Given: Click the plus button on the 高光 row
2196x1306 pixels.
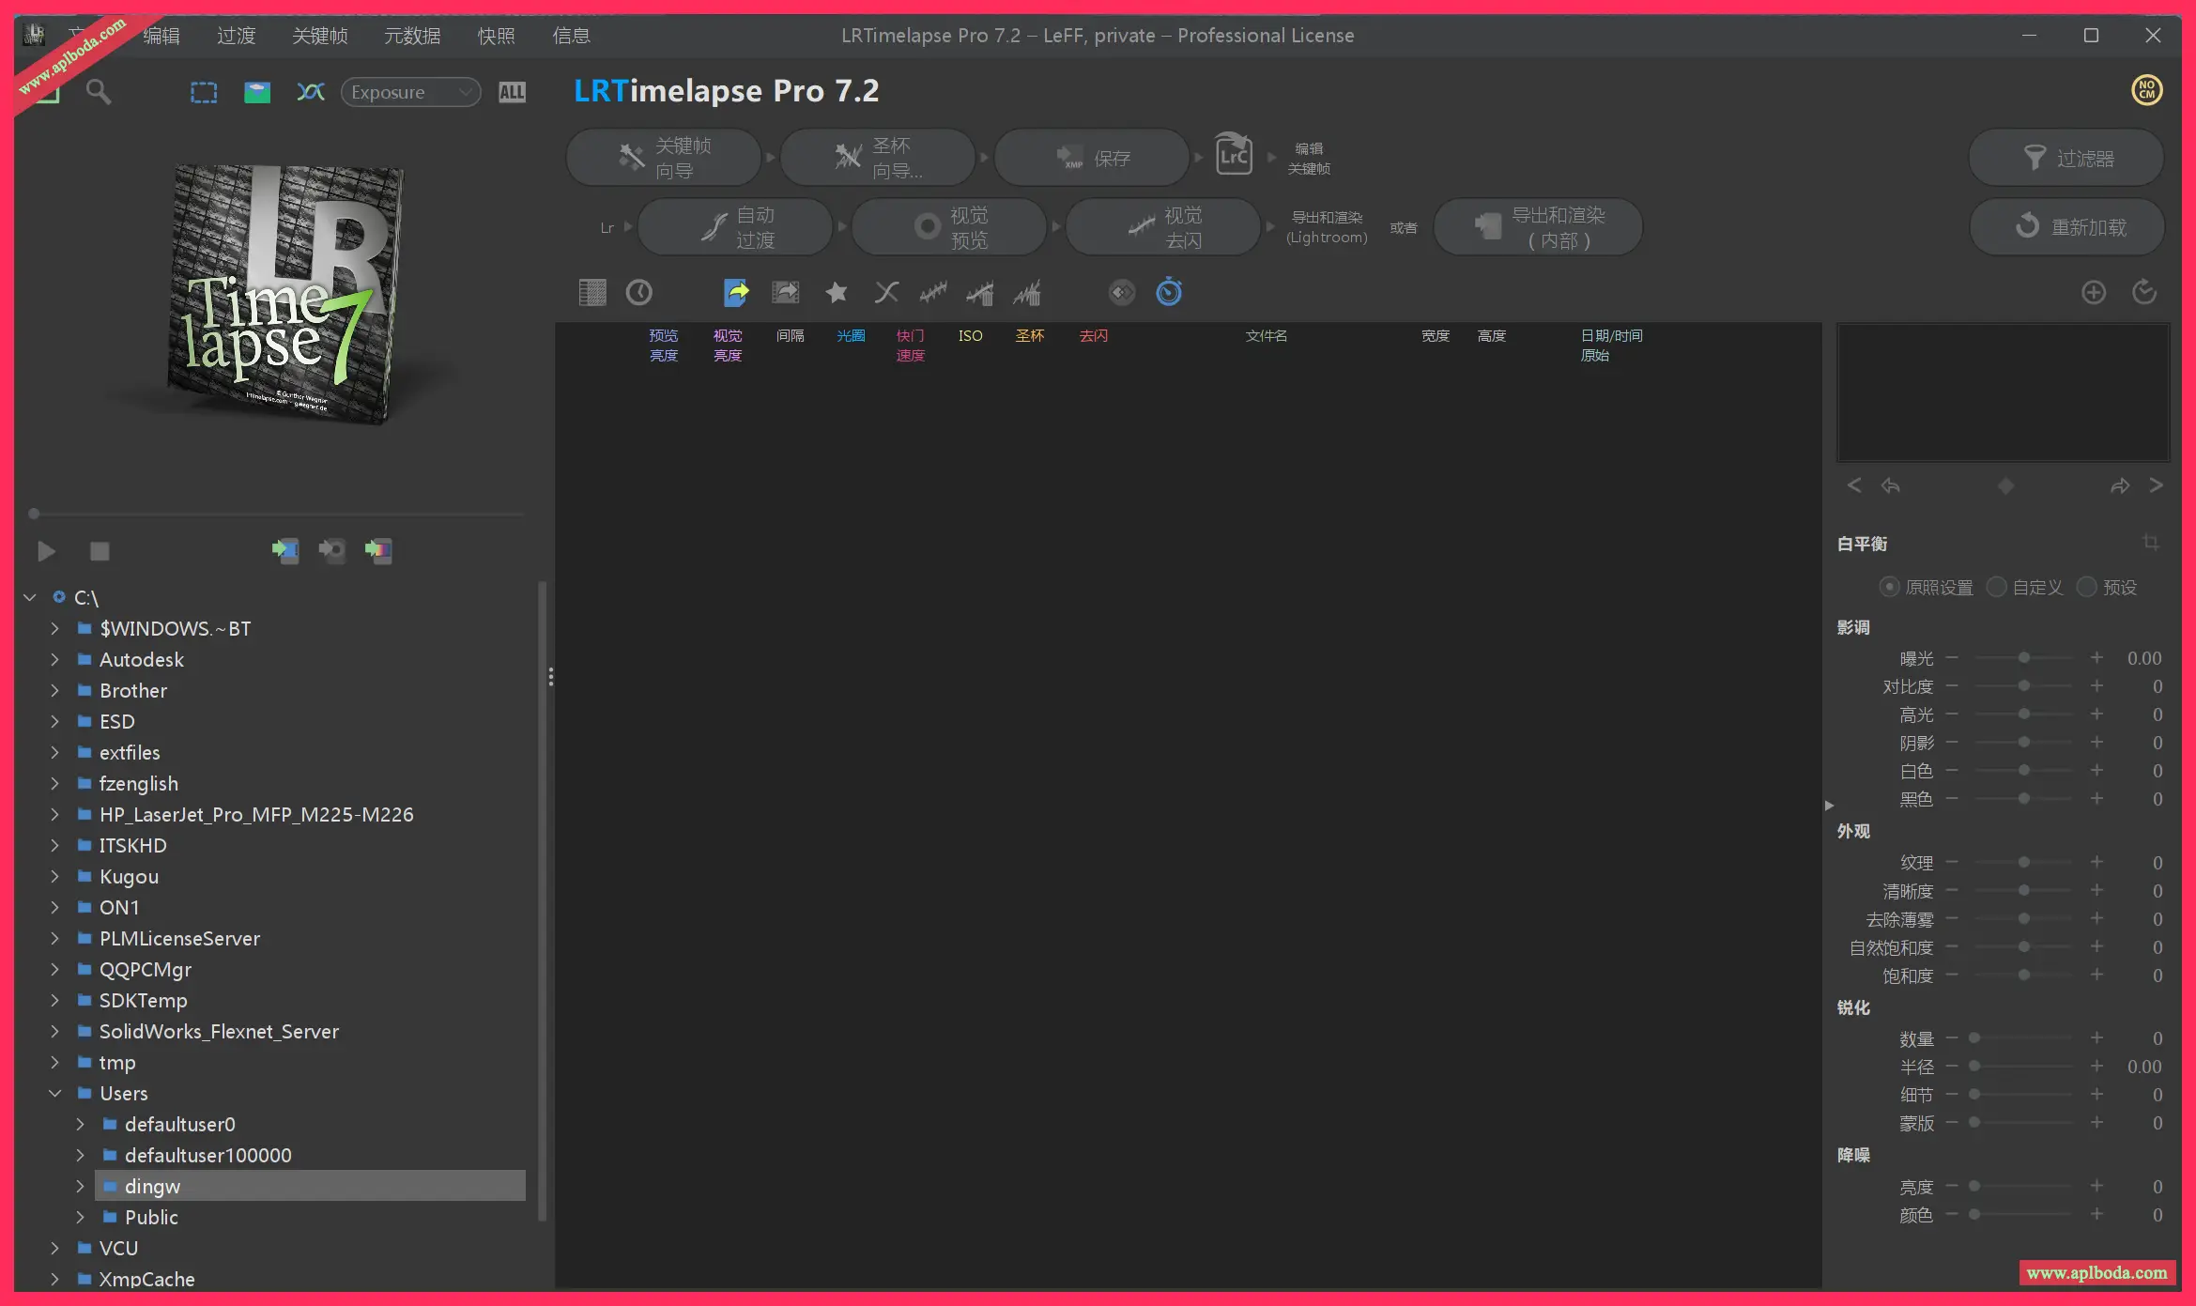Looking at the screenshot, I should point(2096,714).
